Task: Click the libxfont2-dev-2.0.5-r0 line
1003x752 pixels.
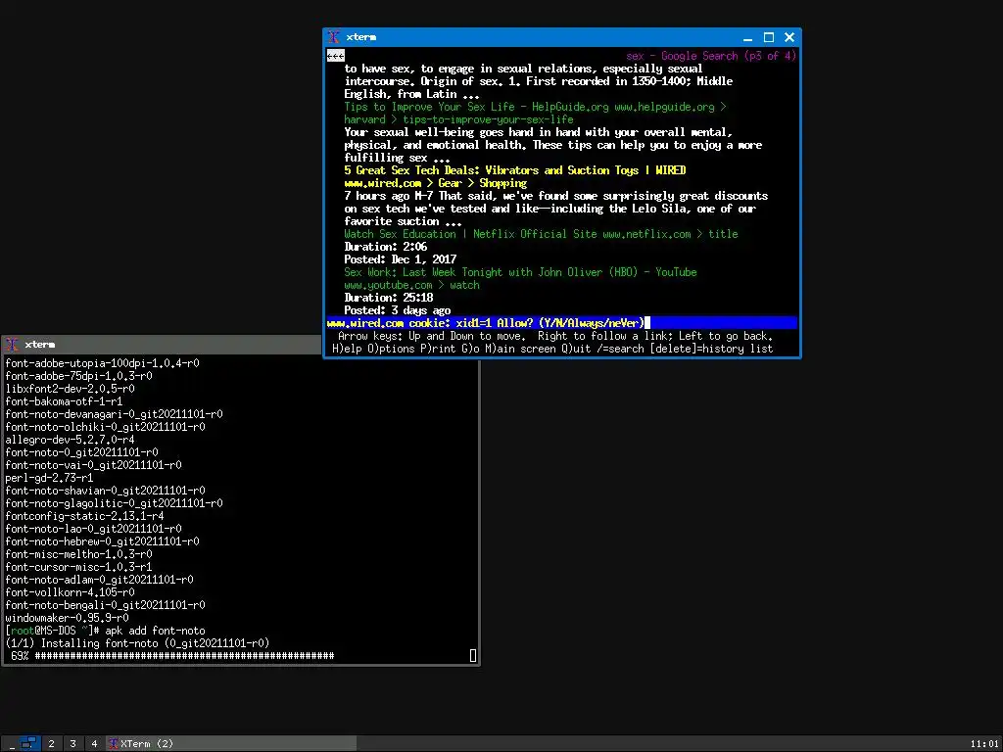Action: pos(70,389)
